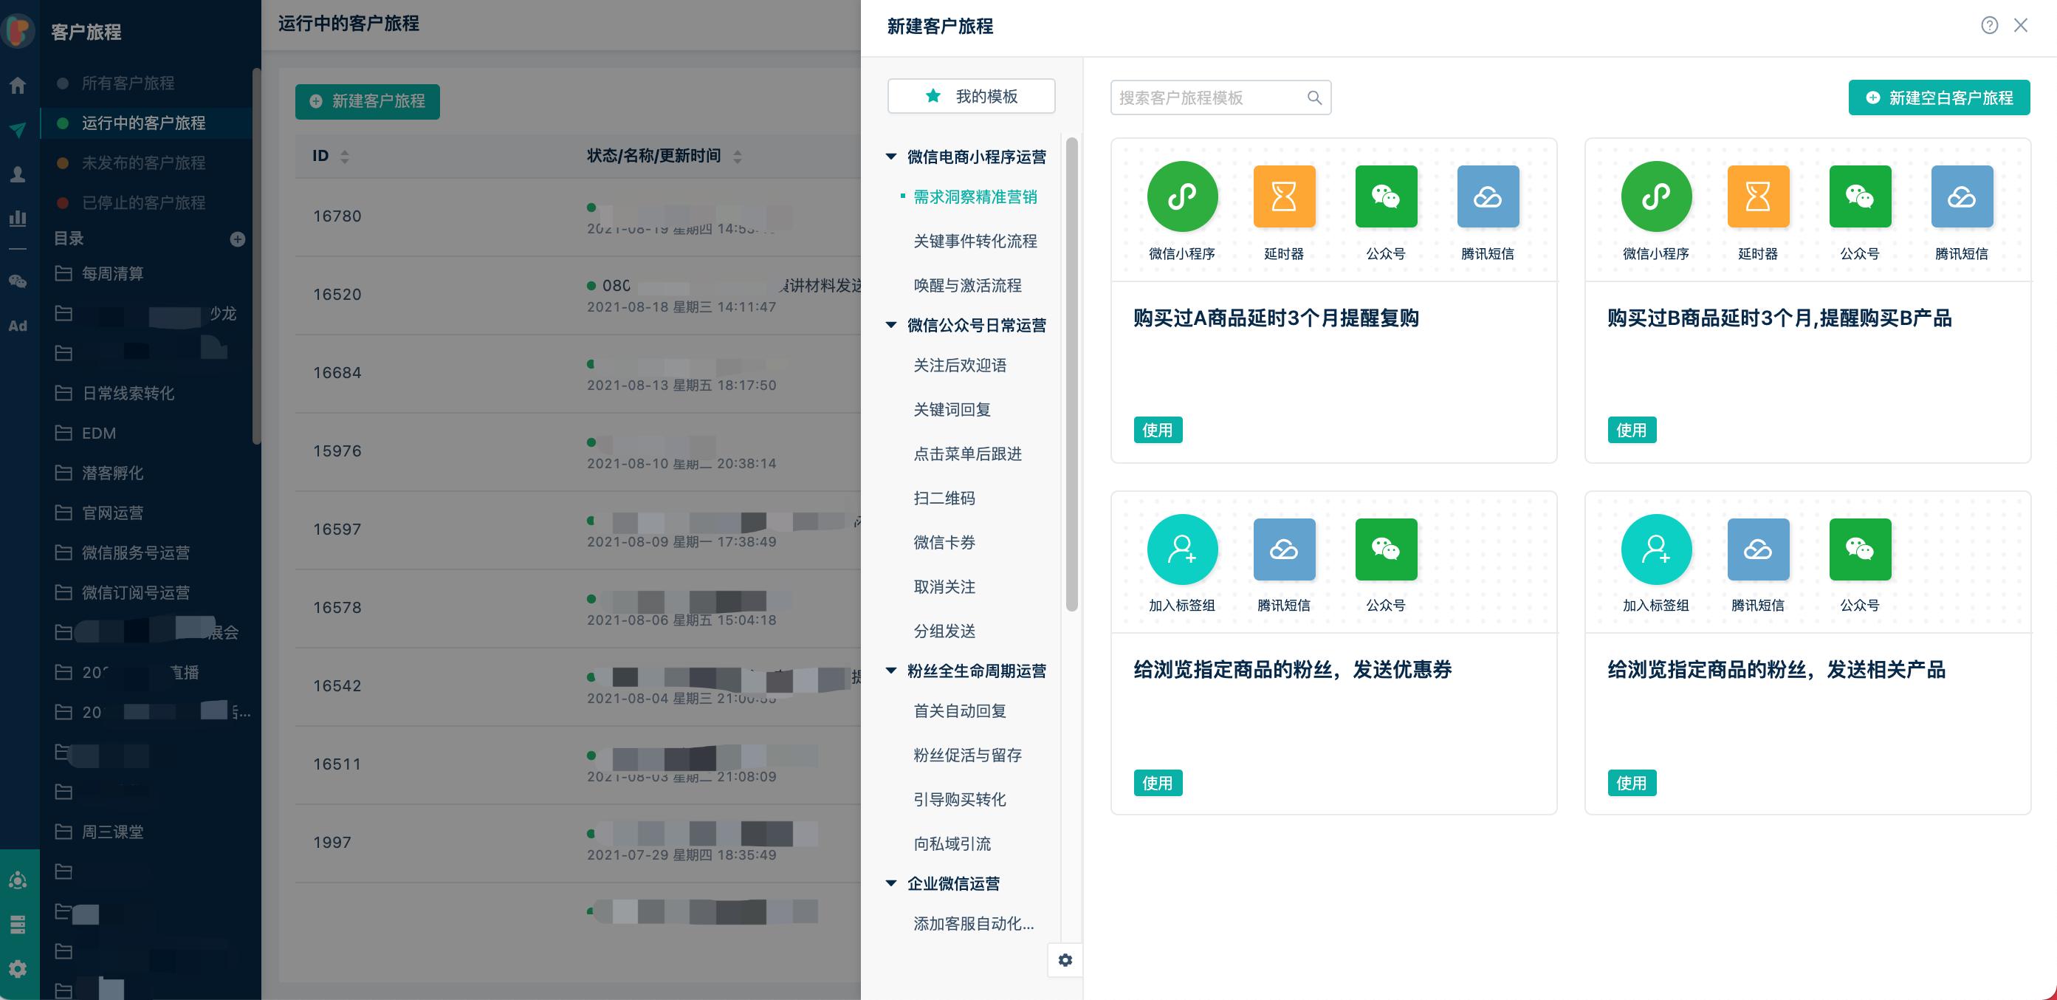
Task: Click search magnifier in template search box
Action: point(1313,97)
